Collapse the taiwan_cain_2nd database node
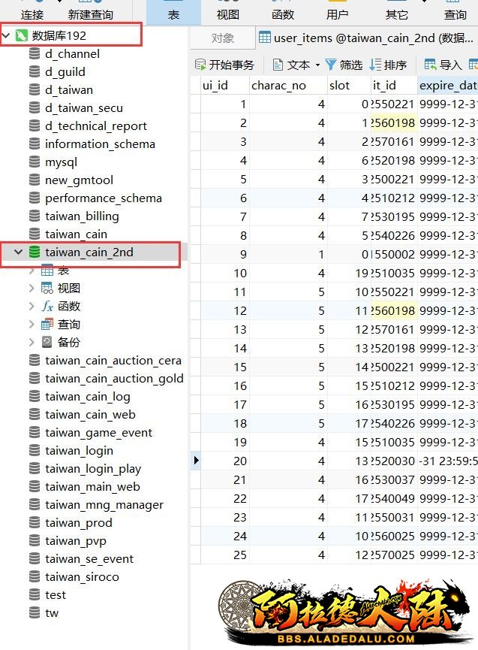This screenshot has width=478, height=650. (x=19, y=252)
